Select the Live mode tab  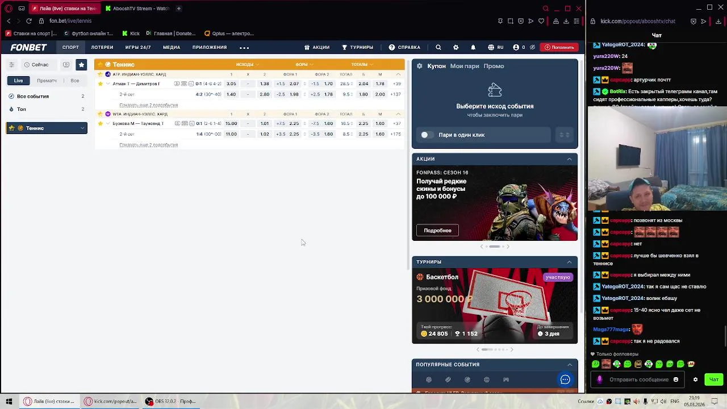(x=19, y=81)
